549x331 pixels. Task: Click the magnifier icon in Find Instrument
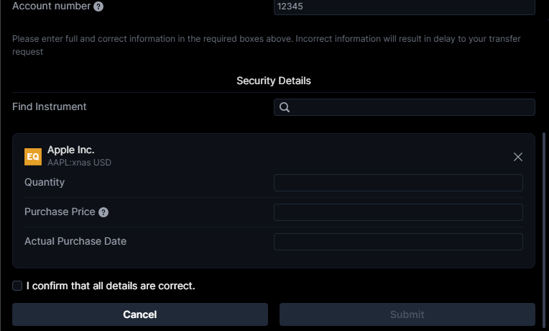point(285,107)
